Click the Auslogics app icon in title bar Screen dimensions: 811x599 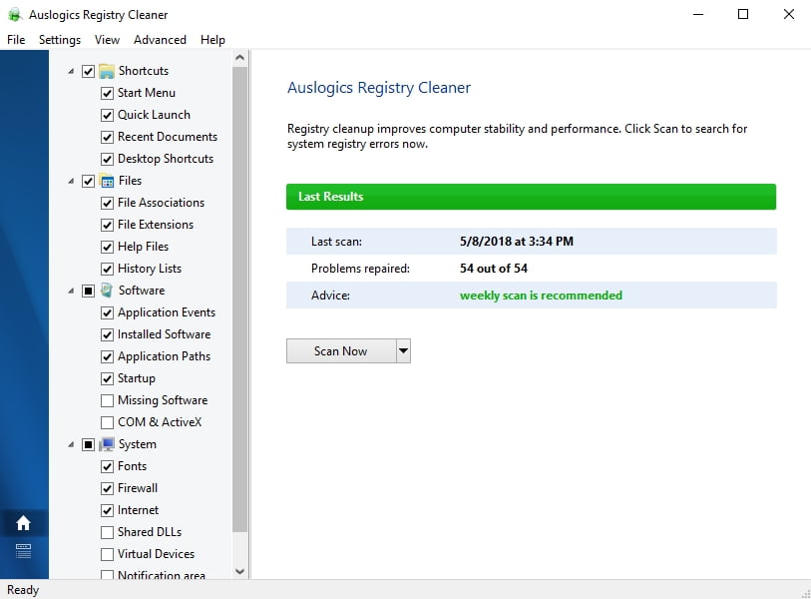[x=14, y=15]
